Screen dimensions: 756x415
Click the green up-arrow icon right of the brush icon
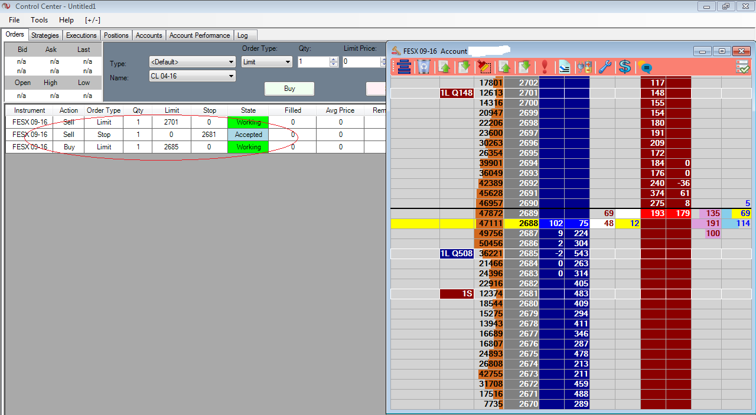(504, 67)
